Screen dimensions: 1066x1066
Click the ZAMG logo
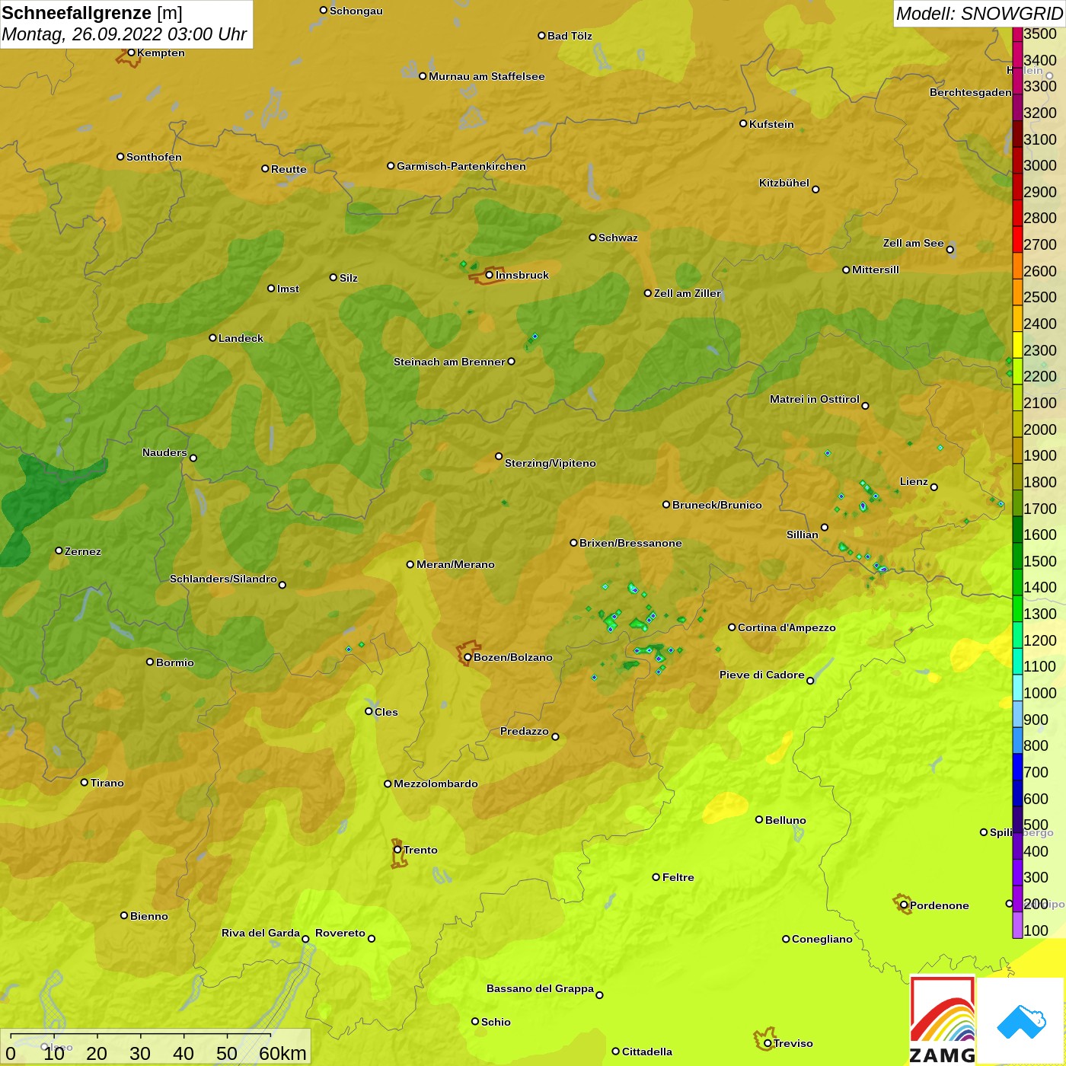click(943, 1020)
